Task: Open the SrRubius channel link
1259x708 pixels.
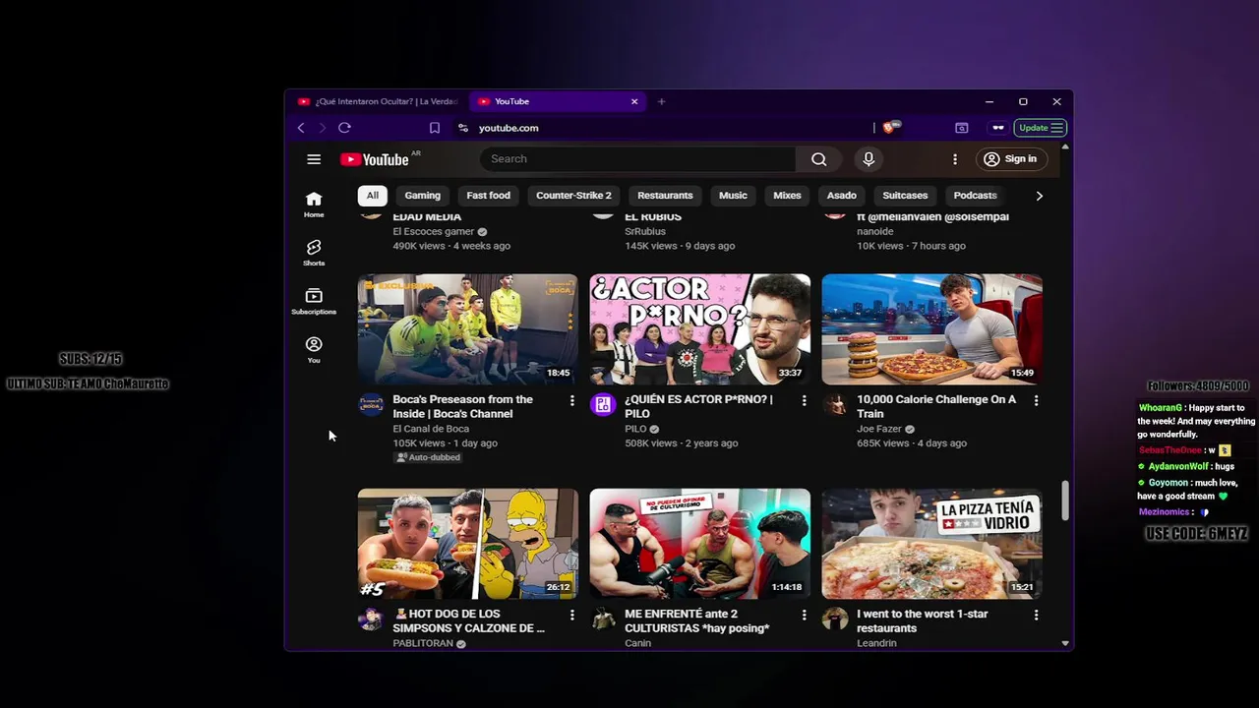Action: pos(645,231)
